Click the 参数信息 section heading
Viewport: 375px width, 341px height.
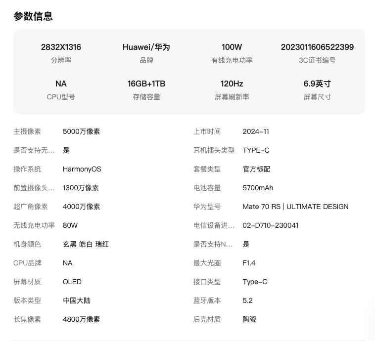[33, 16]
